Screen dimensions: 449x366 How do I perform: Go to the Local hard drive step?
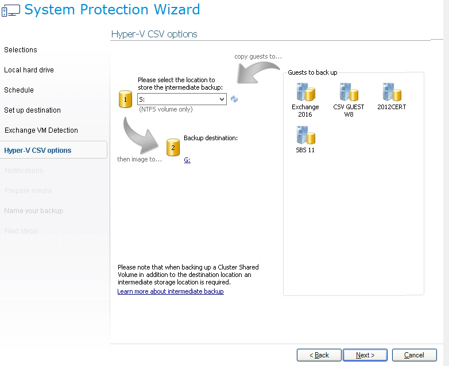click(x=29, y=70)
